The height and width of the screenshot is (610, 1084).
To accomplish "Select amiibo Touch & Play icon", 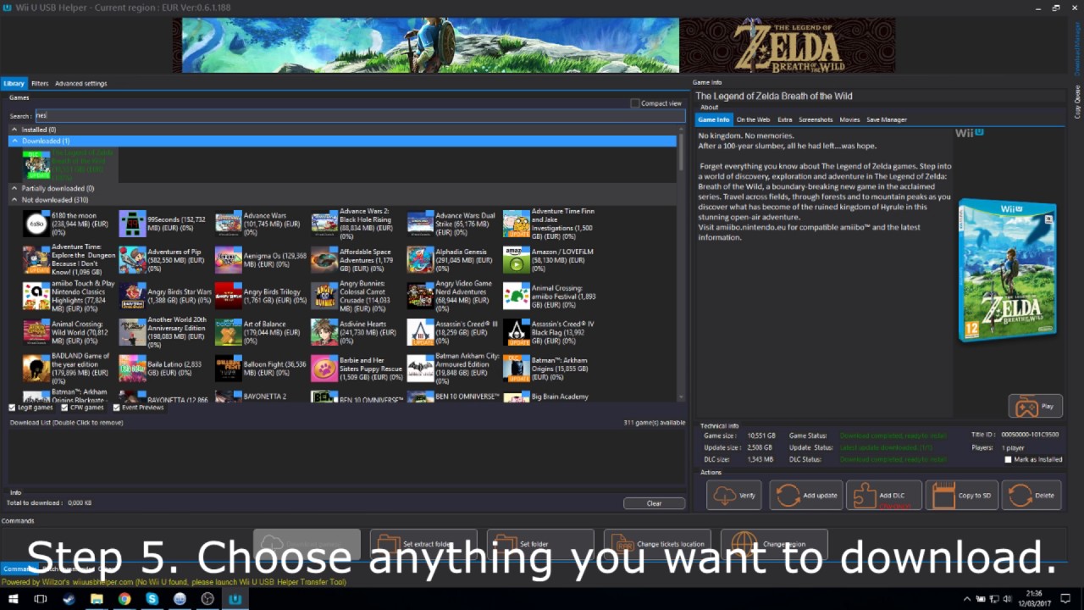I will [x=36, y=296].
